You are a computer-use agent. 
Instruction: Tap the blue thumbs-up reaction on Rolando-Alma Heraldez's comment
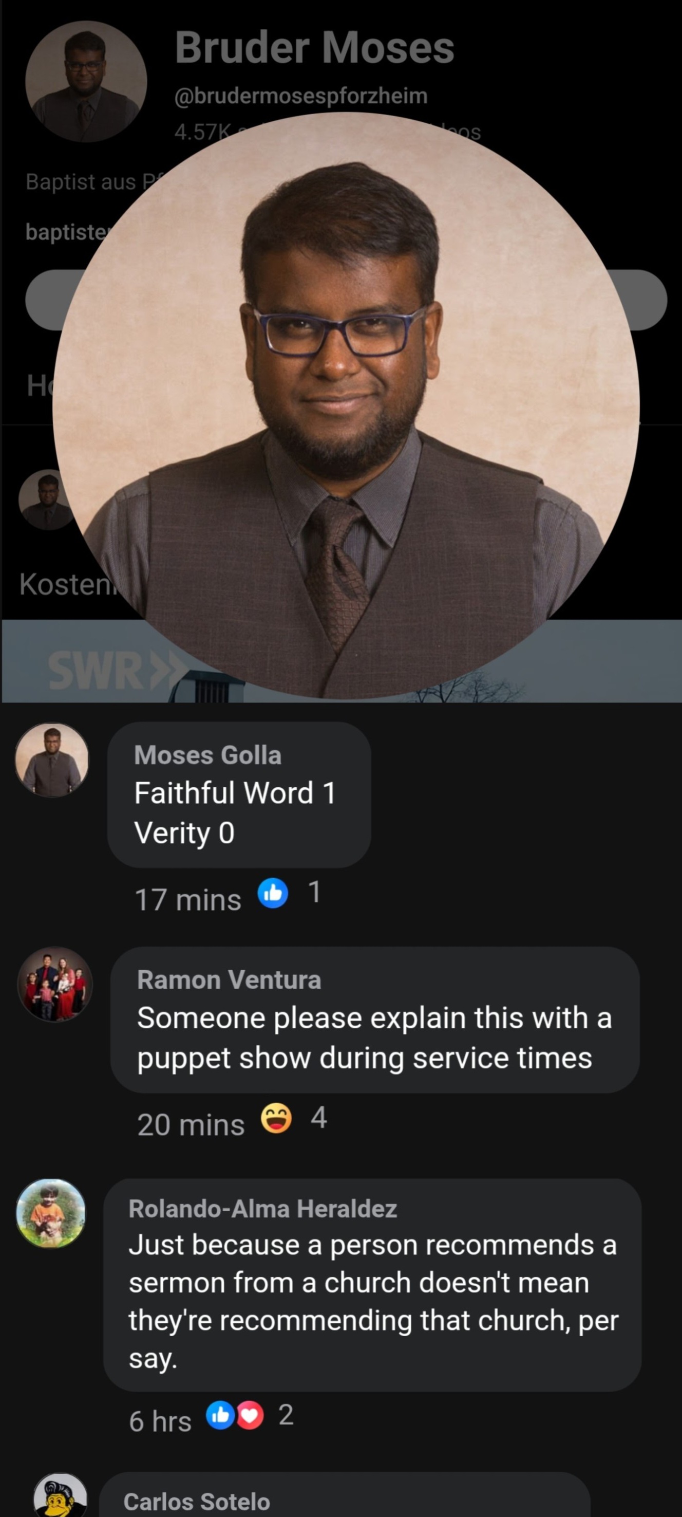click(221, 1415)
